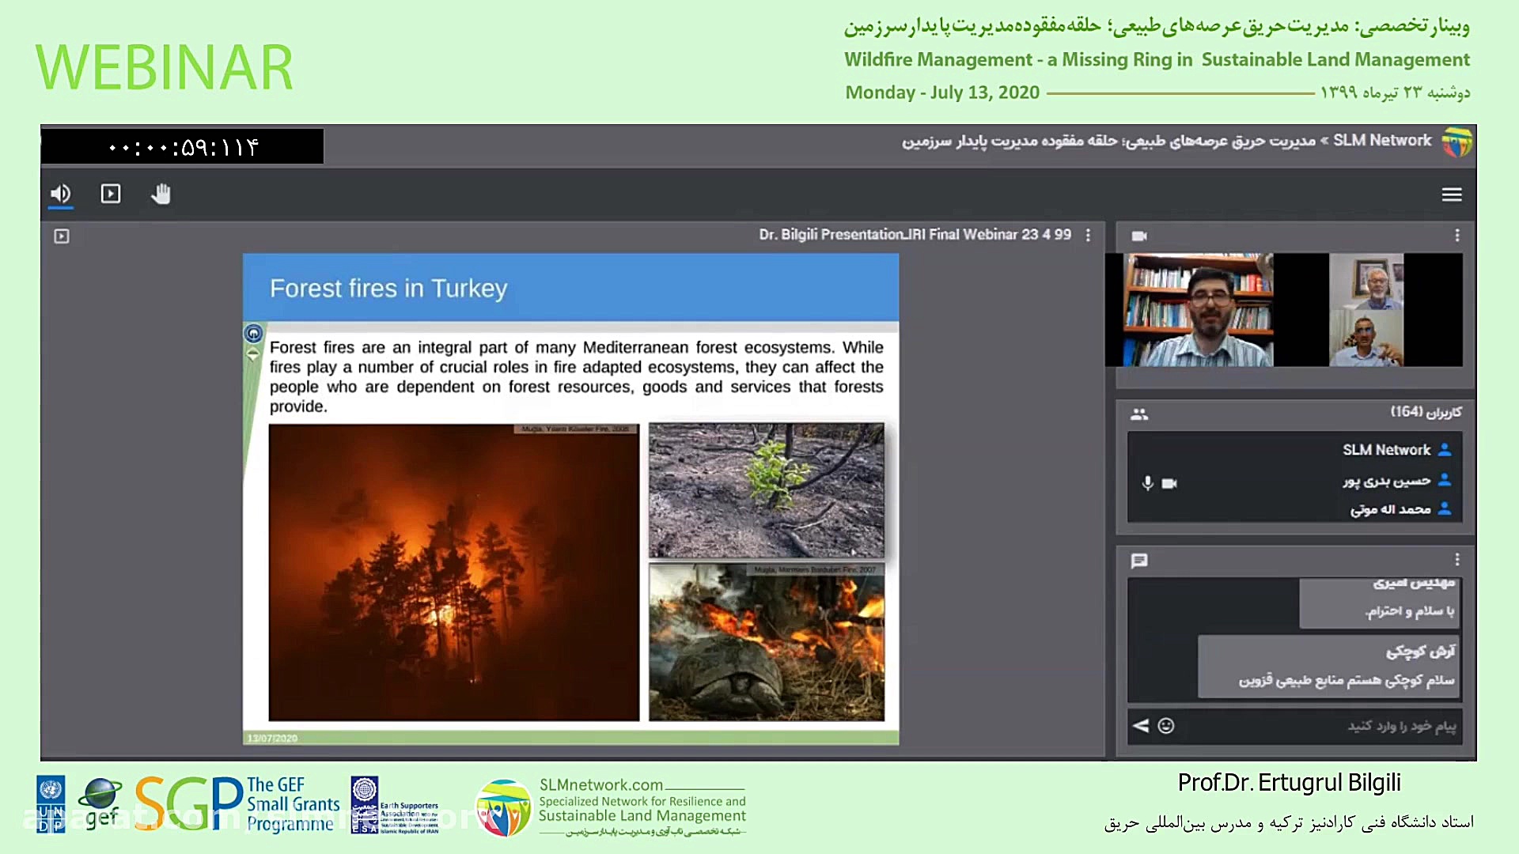This screenshot has height=854, width=1519.
Task: Open chat pod three-dot options menu
Action: point(1456,560)
